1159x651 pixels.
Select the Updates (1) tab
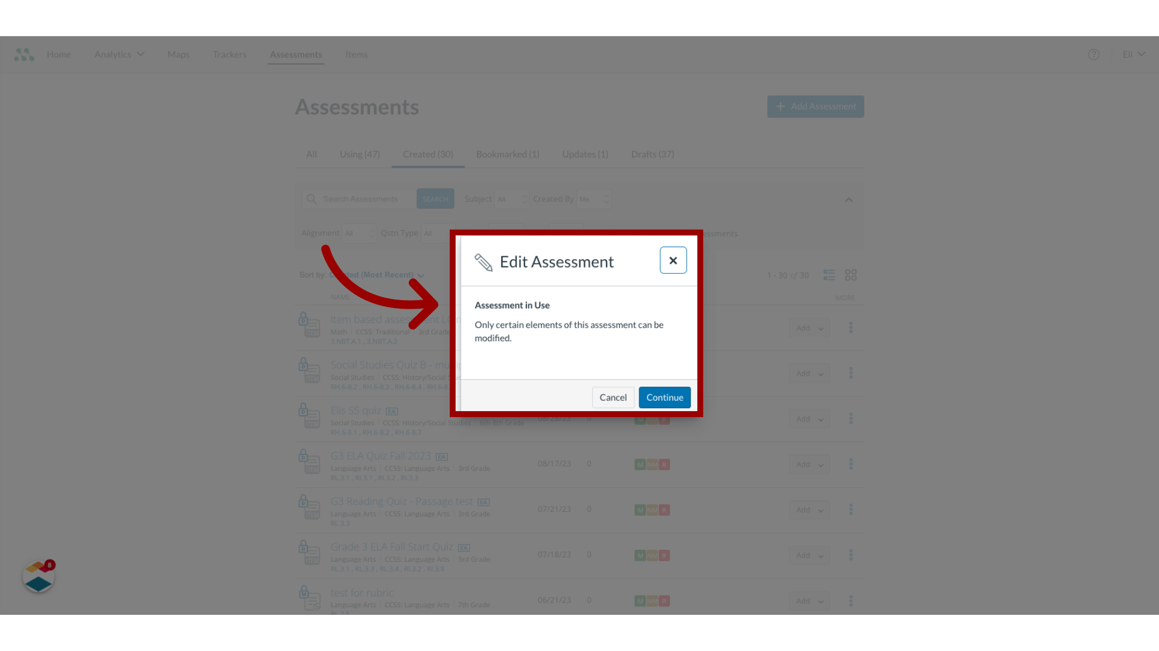point(585,154)
